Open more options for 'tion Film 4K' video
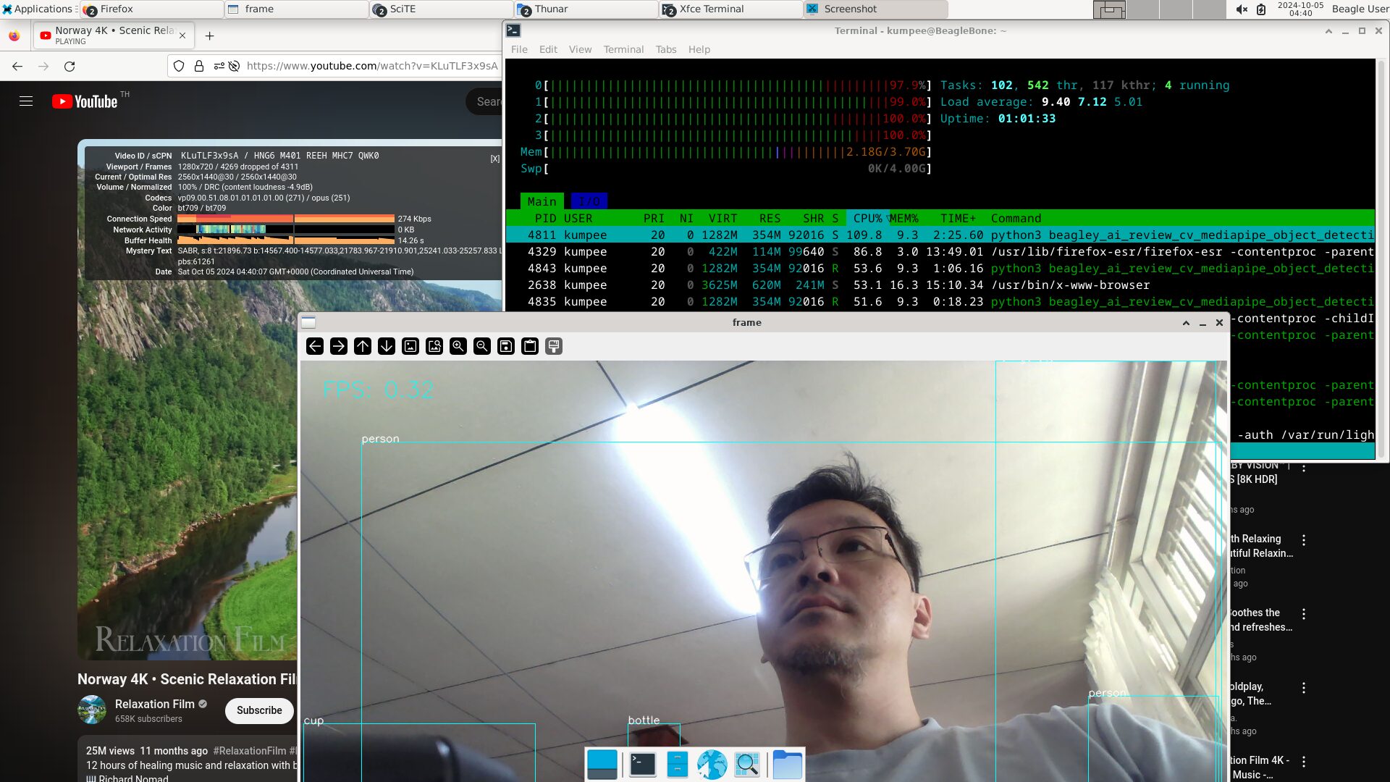Image resolution: width=1390 pixels, height=782 pixels. click(1304, 762)
